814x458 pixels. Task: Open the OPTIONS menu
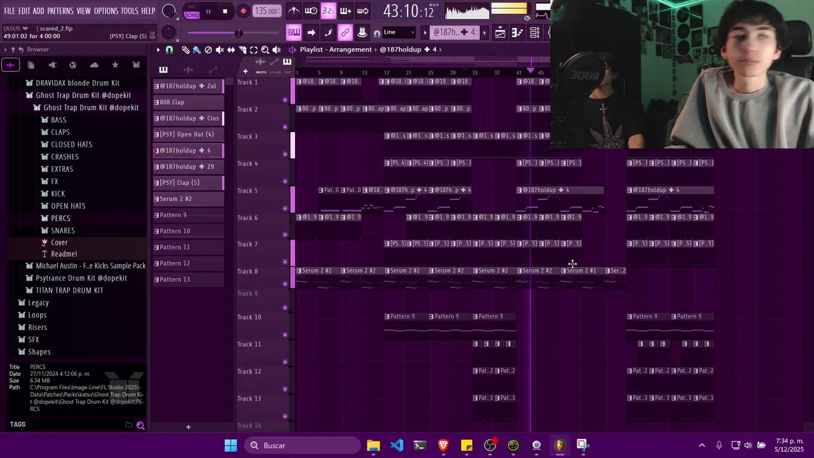click(x=106, y=11)
